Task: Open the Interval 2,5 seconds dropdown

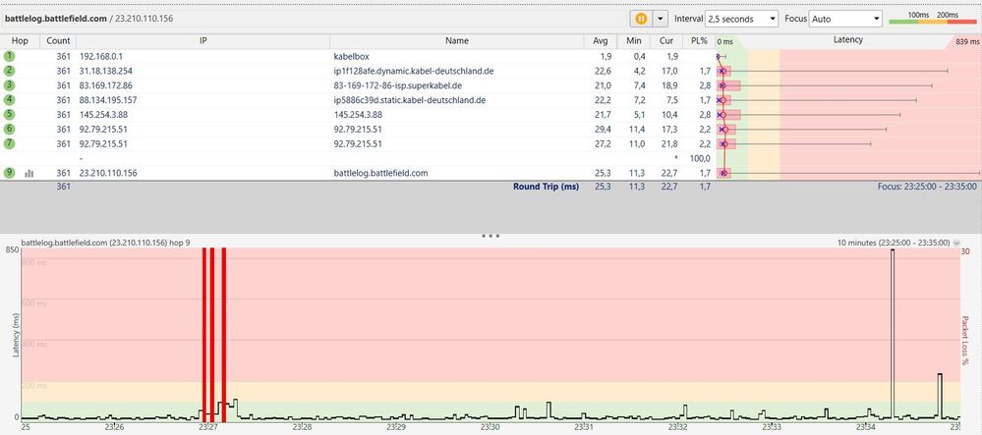Action: click(x=741, y=19)
